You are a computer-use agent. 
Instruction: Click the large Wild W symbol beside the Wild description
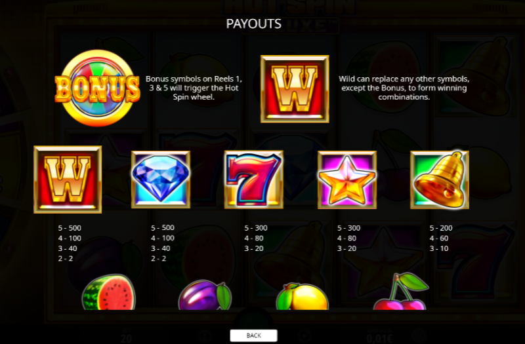pyautogui.click(x=295, y=89)
